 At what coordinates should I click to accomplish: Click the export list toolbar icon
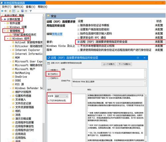[x=18, y=11]
